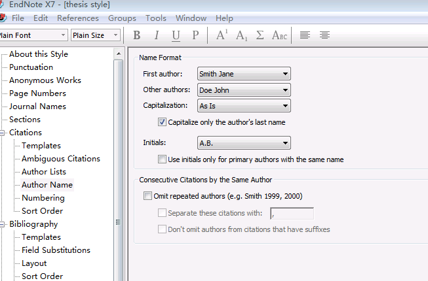Apply Plain text formatting (P)

click(x=195, y=35)
